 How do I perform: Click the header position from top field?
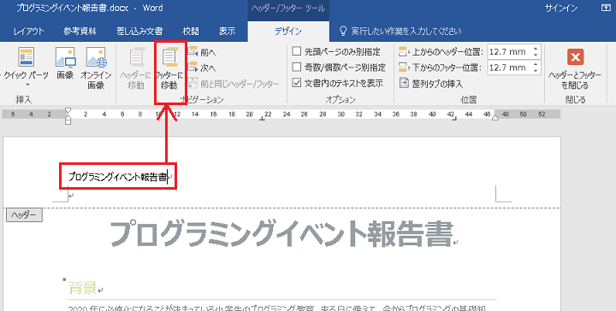509,51
